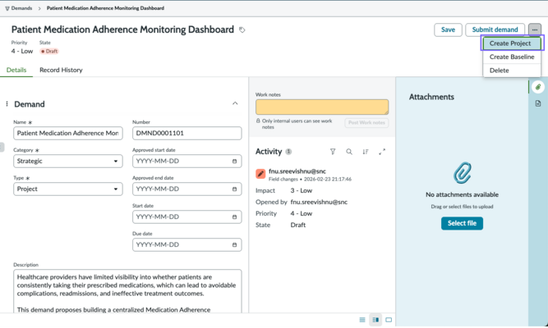Choose Delete from the actions menu
548x328 pixels.
(512, 71)
